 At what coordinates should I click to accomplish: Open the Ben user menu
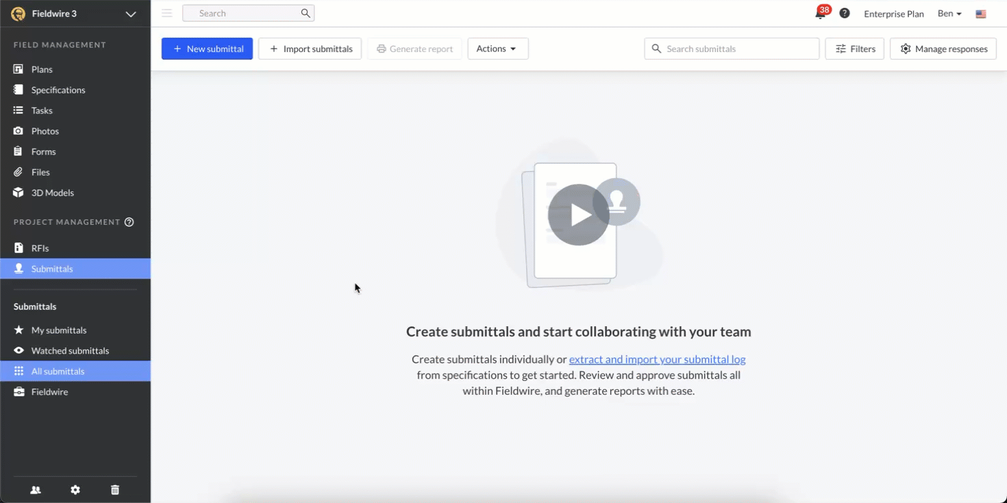tap(949, 14)
